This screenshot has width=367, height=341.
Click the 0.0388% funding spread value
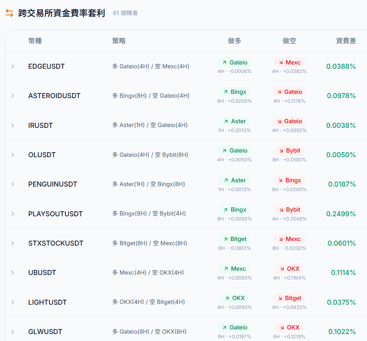pyautogui.click(x=341, y=66)
